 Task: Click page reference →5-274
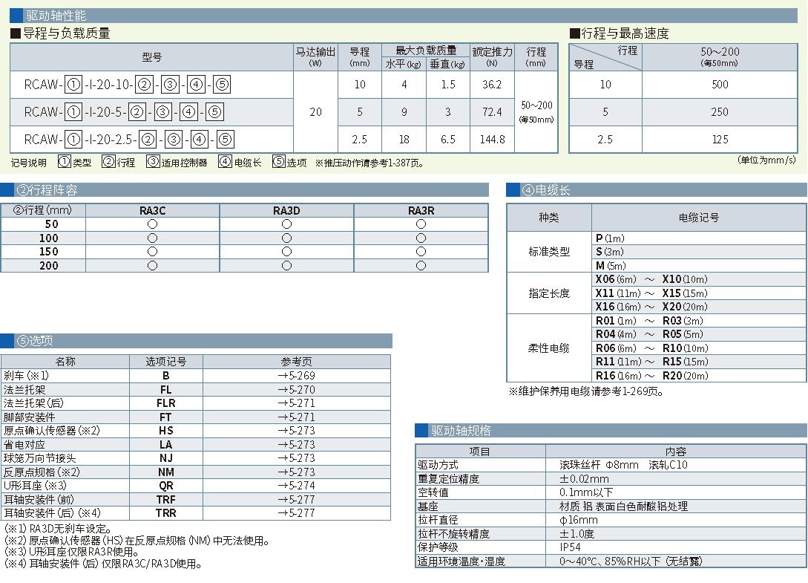(x=296, y=486)
